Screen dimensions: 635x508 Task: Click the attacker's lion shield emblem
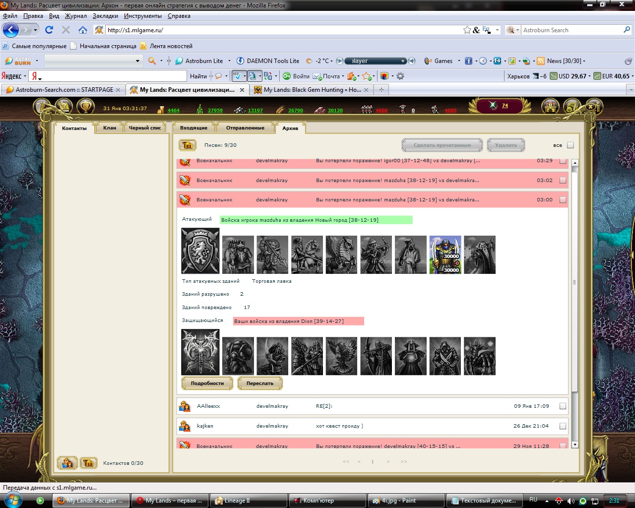point(200,251)
